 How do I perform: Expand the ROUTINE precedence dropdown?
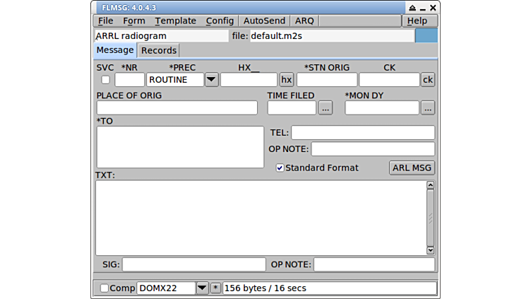(211, 80)
